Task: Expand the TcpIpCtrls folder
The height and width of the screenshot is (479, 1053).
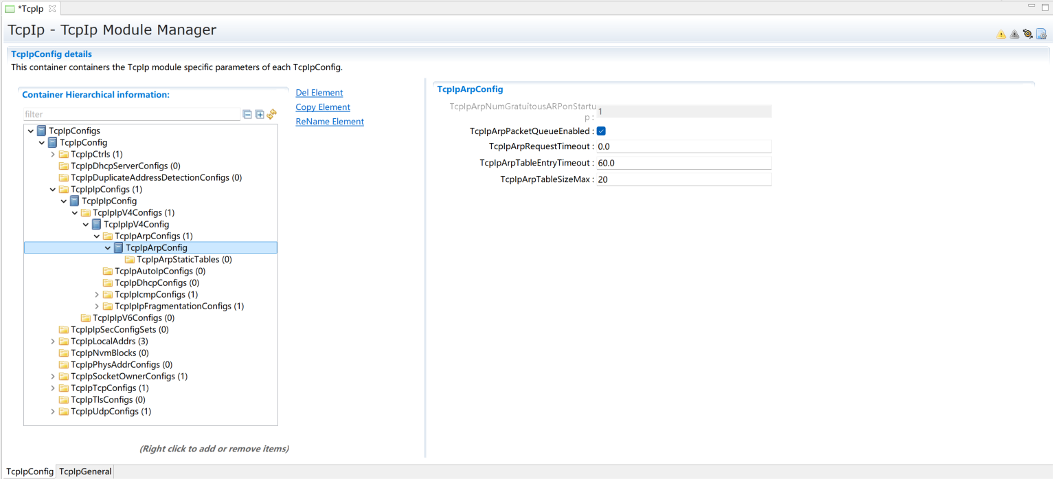Action: coord(53,155)
